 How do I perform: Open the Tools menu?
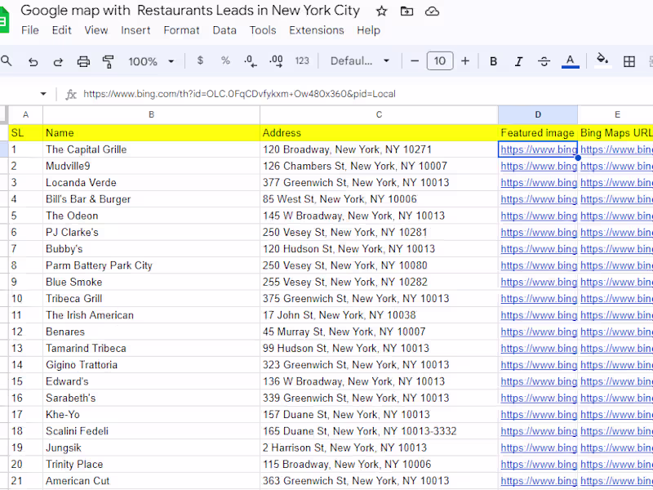(263, 30)
